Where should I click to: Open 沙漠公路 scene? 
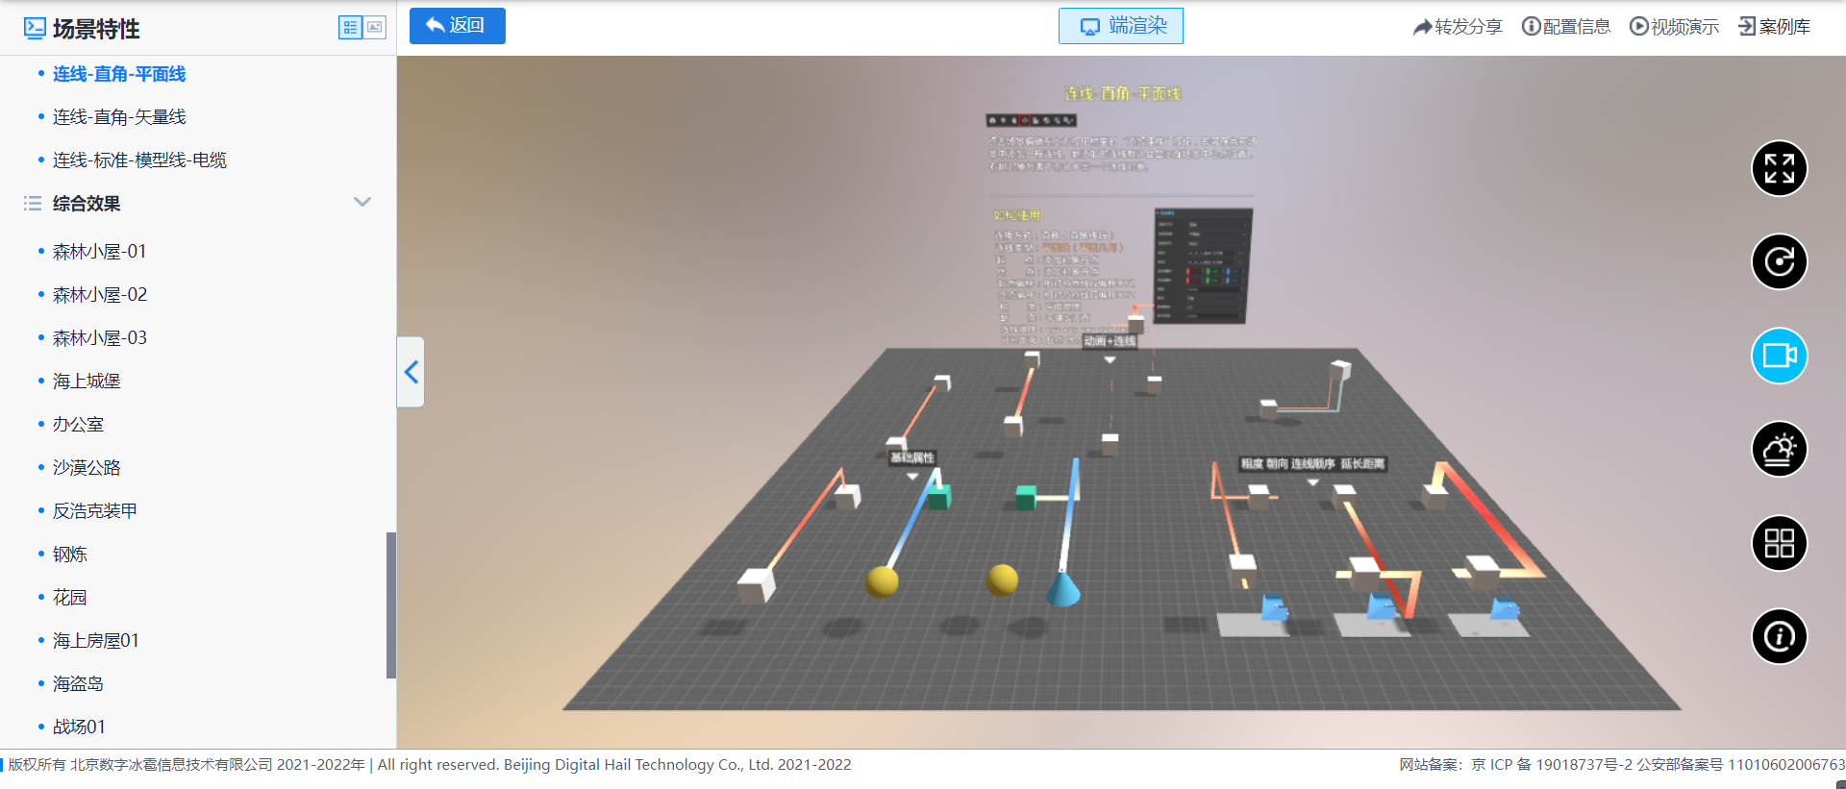coord(87,468)
